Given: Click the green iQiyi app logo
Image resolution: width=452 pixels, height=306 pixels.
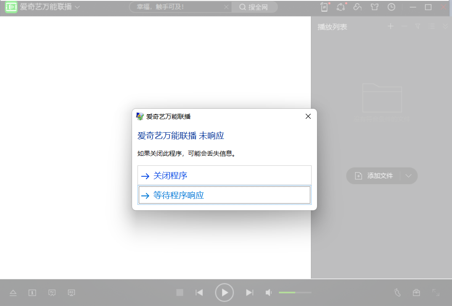Looking at the screenshot, I should [x=11, y=7].
